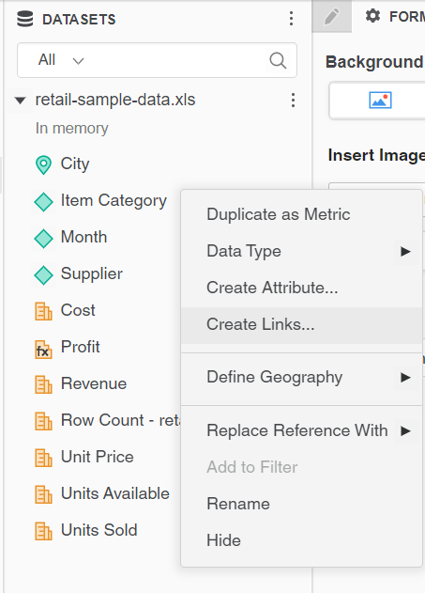
Task: Expand the Data Type submenu arrow
Action: 405,251
